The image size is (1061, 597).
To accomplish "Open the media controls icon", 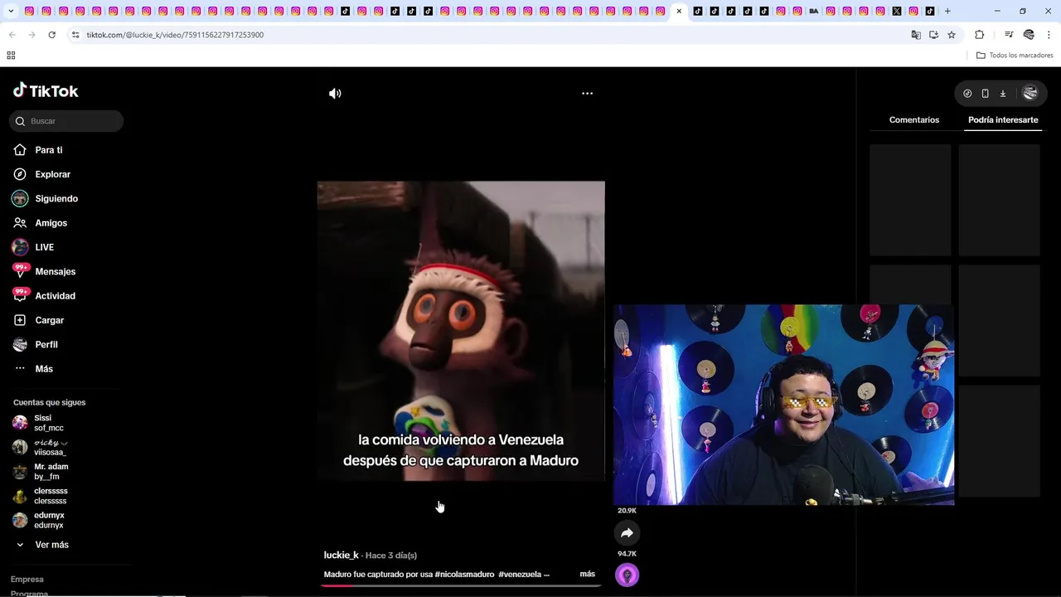I will click(x=1009, y=35).
